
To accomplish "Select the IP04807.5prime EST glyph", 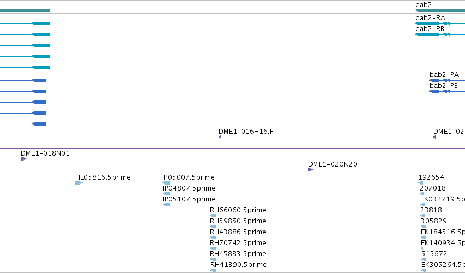I will 167,194.
